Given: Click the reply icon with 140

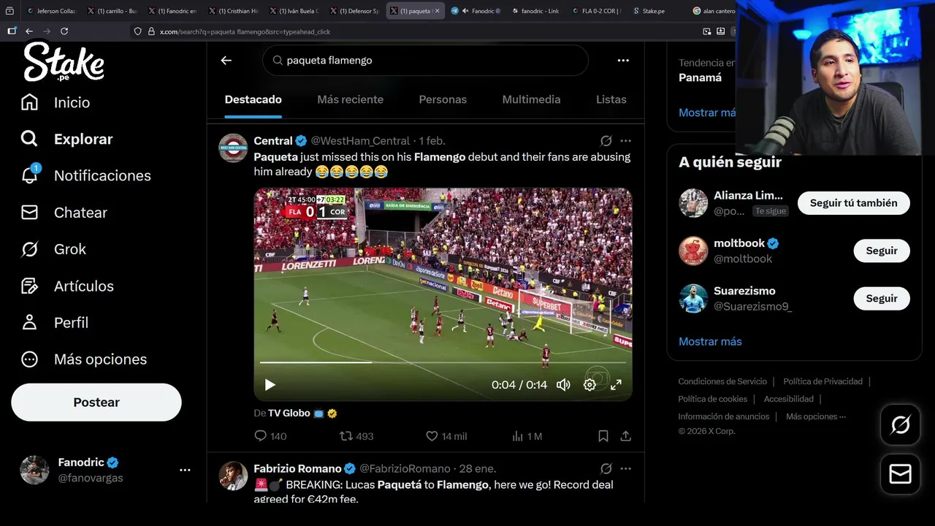Looking at the screenshot, I should tap(260, 436).
